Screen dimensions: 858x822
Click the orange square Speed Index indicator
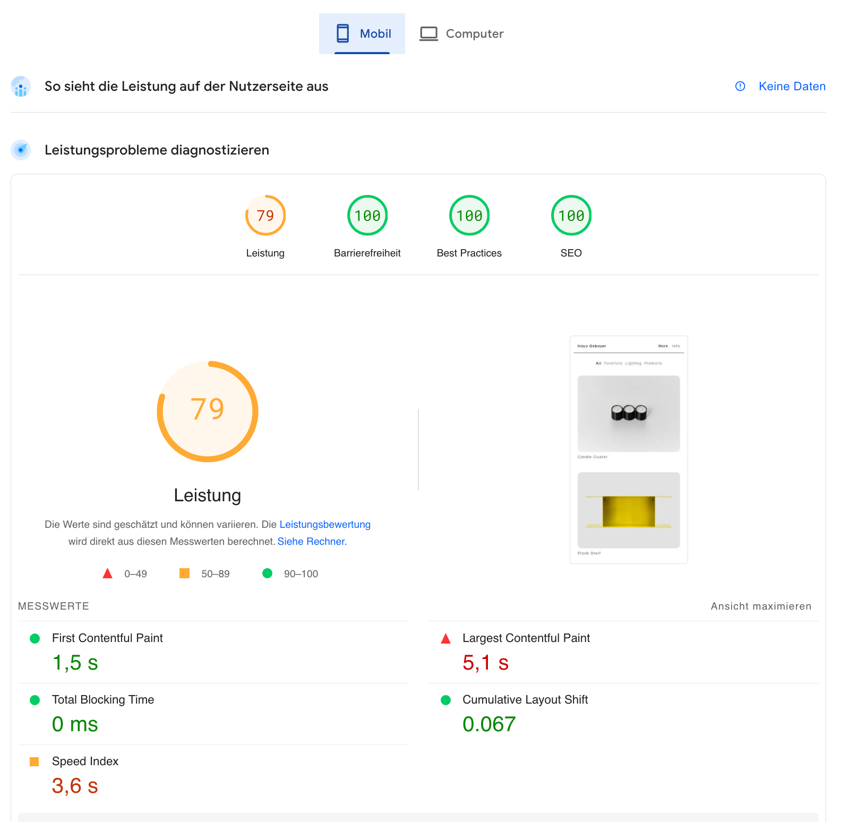coord(35,761)
